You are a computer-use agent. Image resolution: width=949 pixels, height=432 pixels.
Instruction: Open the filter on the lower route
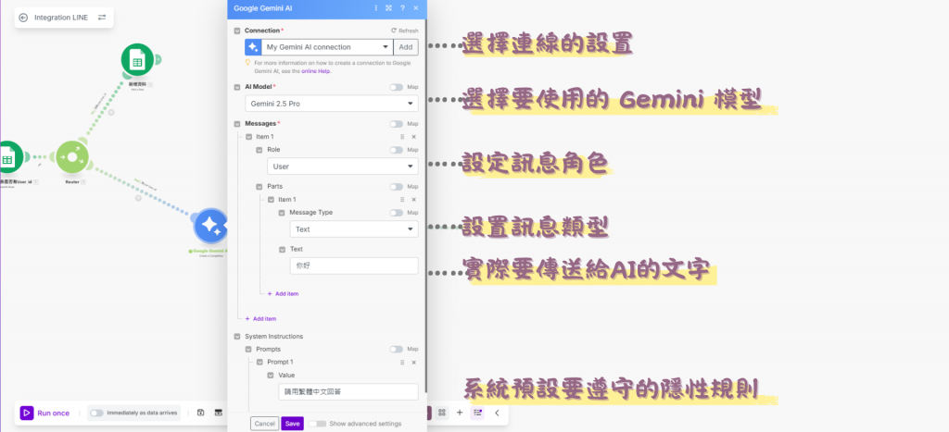point(138,198)
